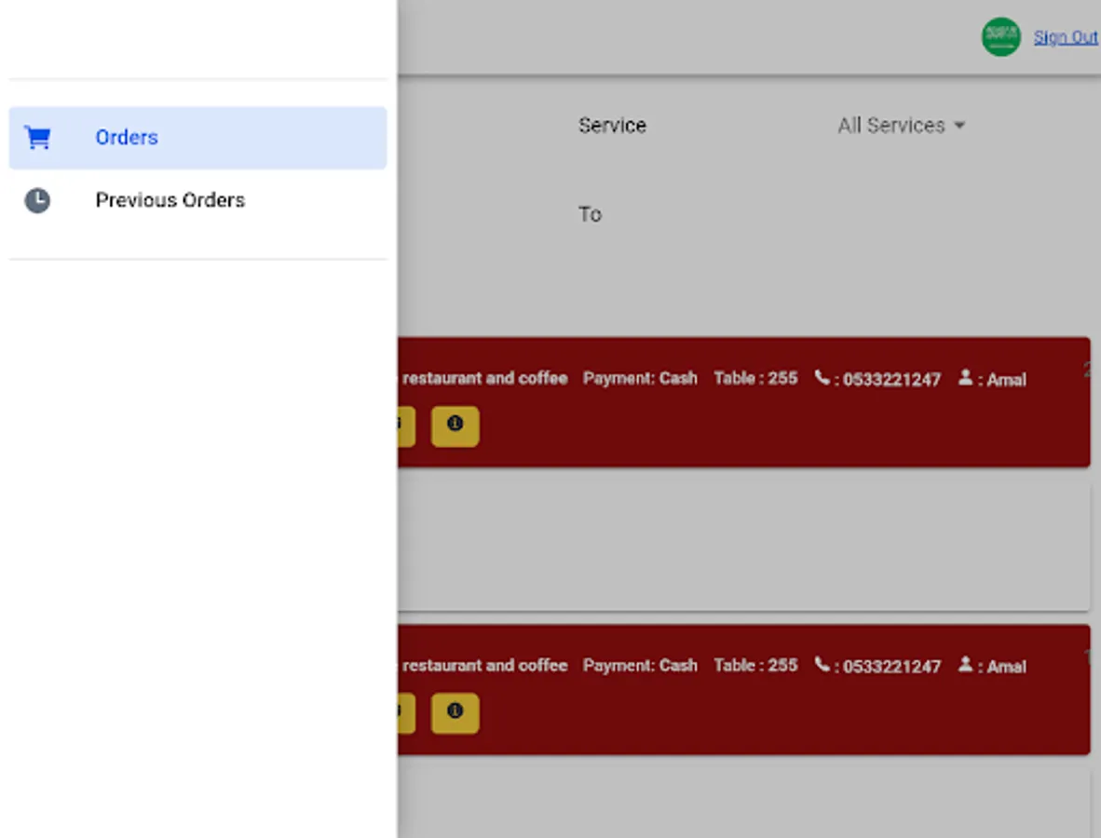Screen dimensions: 1101x838
Task: Click the Saudi flag language icon
Action: click(1000, 36)
